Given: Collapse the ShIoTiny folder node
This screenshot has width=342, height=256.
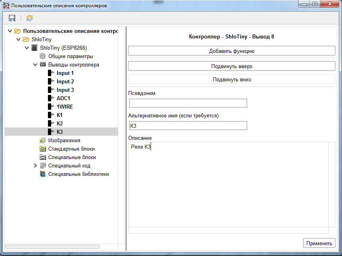Looking at the screenshot, I should click(x=18, y=39).
